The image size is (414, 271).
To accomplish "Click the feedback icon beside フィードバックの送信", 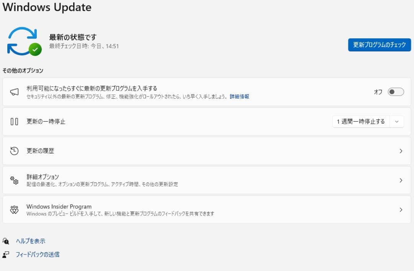I will click(7, 254).
